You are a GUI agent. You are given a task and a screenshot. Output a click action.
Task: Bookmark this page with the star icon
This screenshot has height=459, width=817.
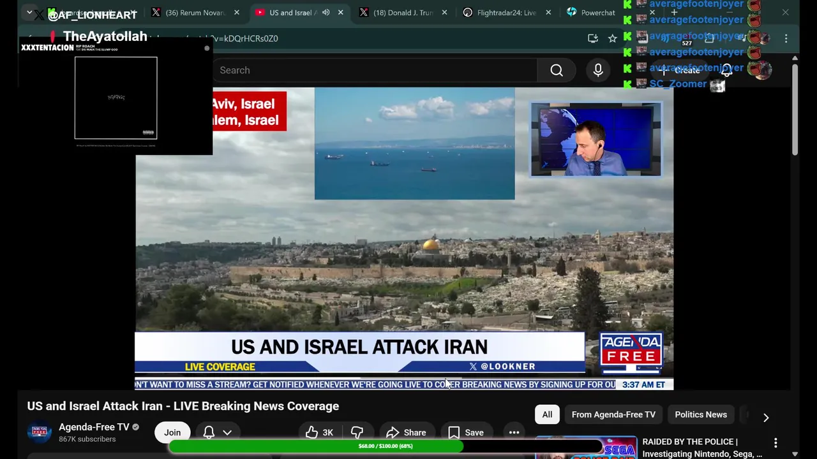pyautogui.click(x=613, y=38)
